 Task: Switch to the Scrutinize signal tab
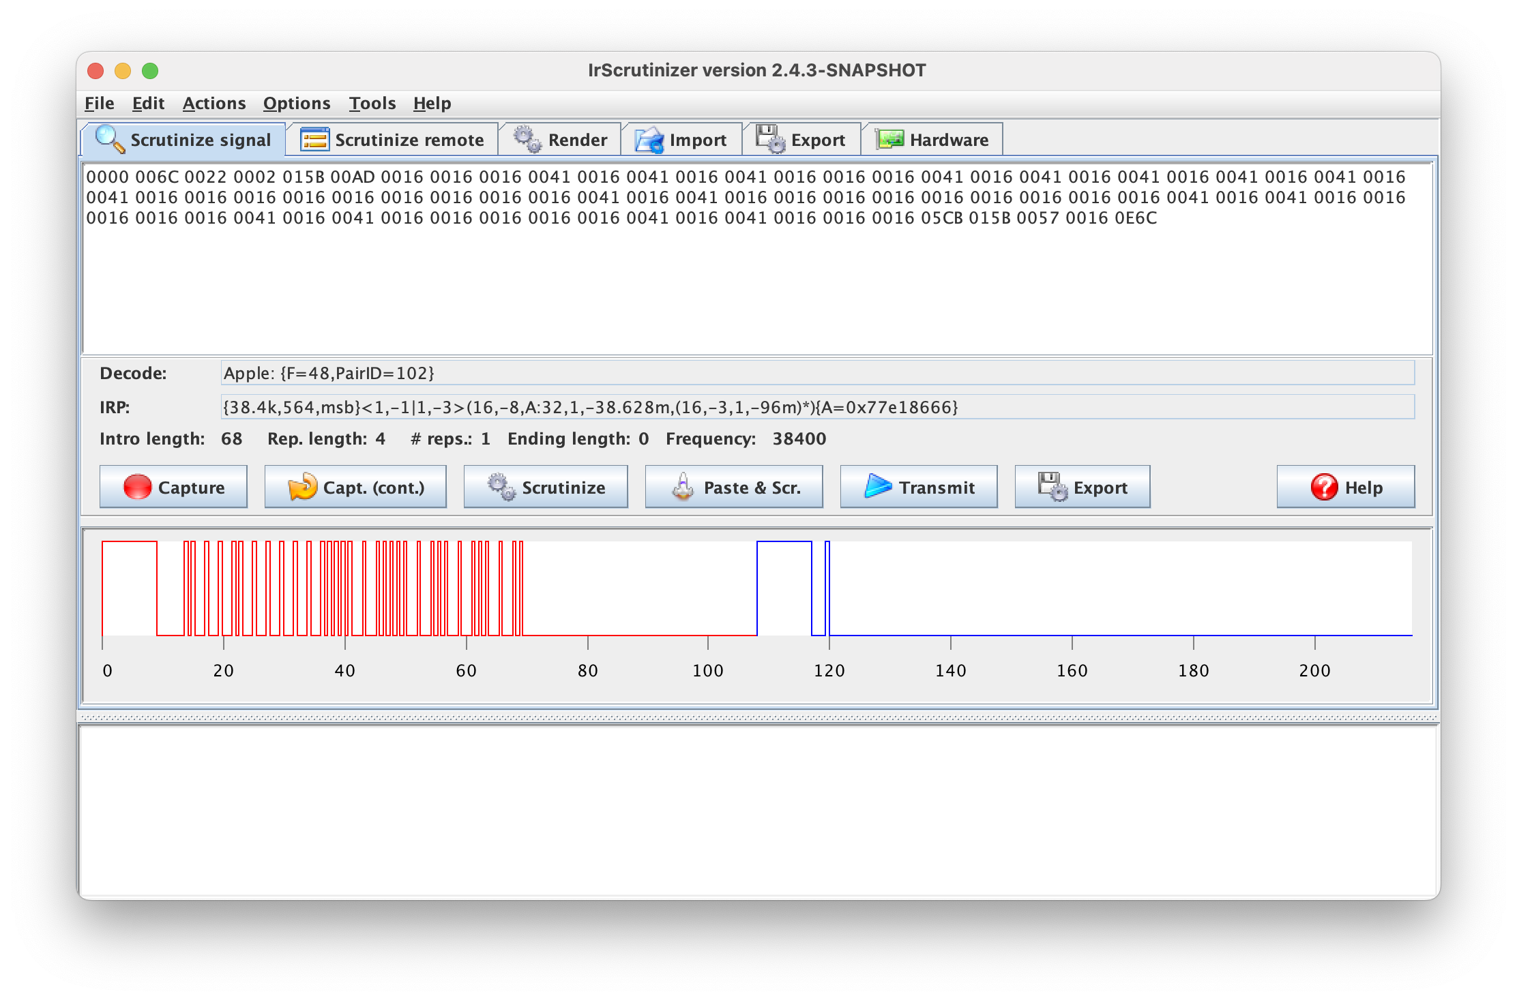tap(184, 140)
